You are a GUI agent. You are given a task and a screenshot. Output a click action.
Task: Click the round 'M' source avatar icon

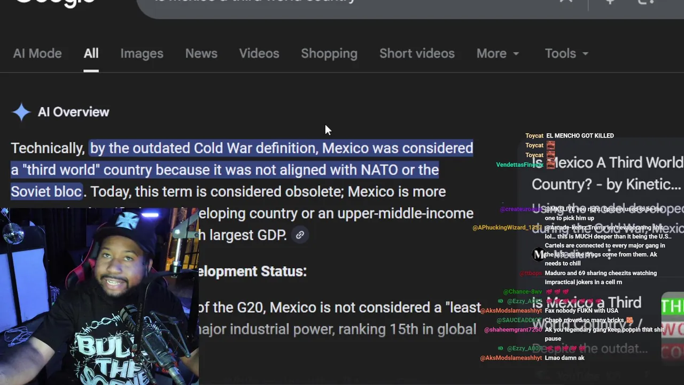(x=539, y=255)
